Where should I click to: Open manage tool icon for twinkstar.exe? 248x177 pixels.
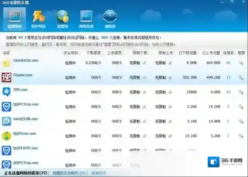241,63
